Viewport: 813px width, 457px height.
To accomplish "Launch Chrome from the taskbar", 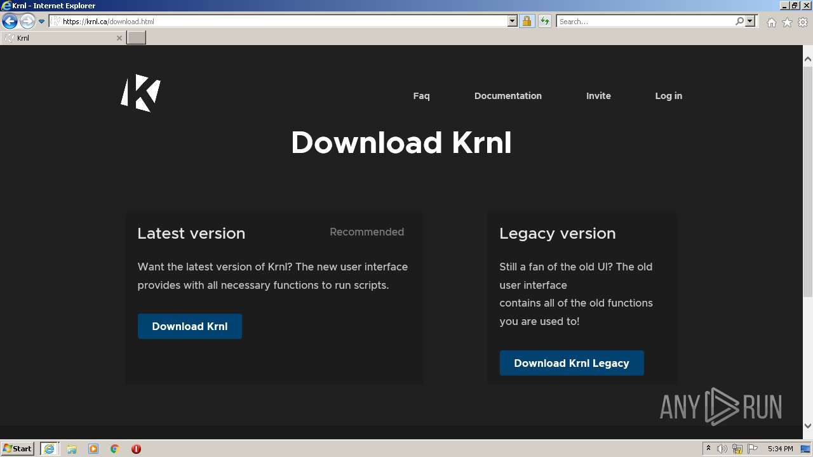I will pyautogui.click(x=115, y=449).
